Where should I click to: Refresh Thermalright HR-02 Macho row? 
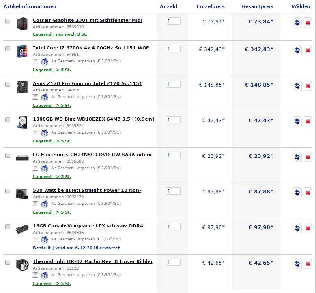298,263
